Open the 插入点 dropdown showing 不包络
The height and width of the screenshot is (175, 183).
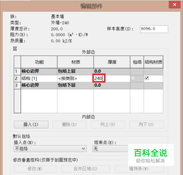tap(50, 149)
